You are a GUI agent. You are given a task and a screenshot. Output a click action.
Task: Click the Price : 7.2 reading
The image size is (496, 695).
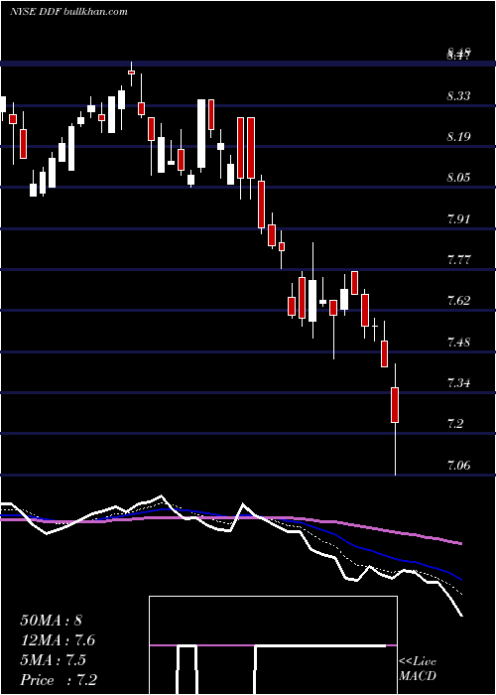pos(59,679)
